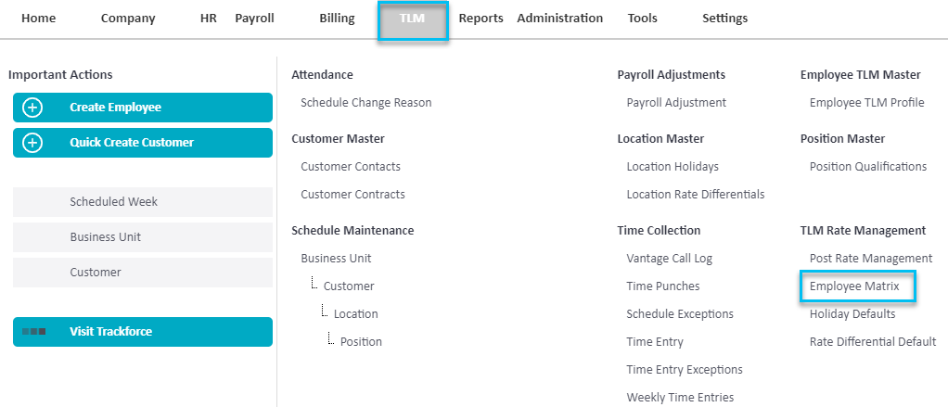This screenshot has height=407, width=948.
Task: Click the Time Collection heading
Action: [x=659, y=231]
